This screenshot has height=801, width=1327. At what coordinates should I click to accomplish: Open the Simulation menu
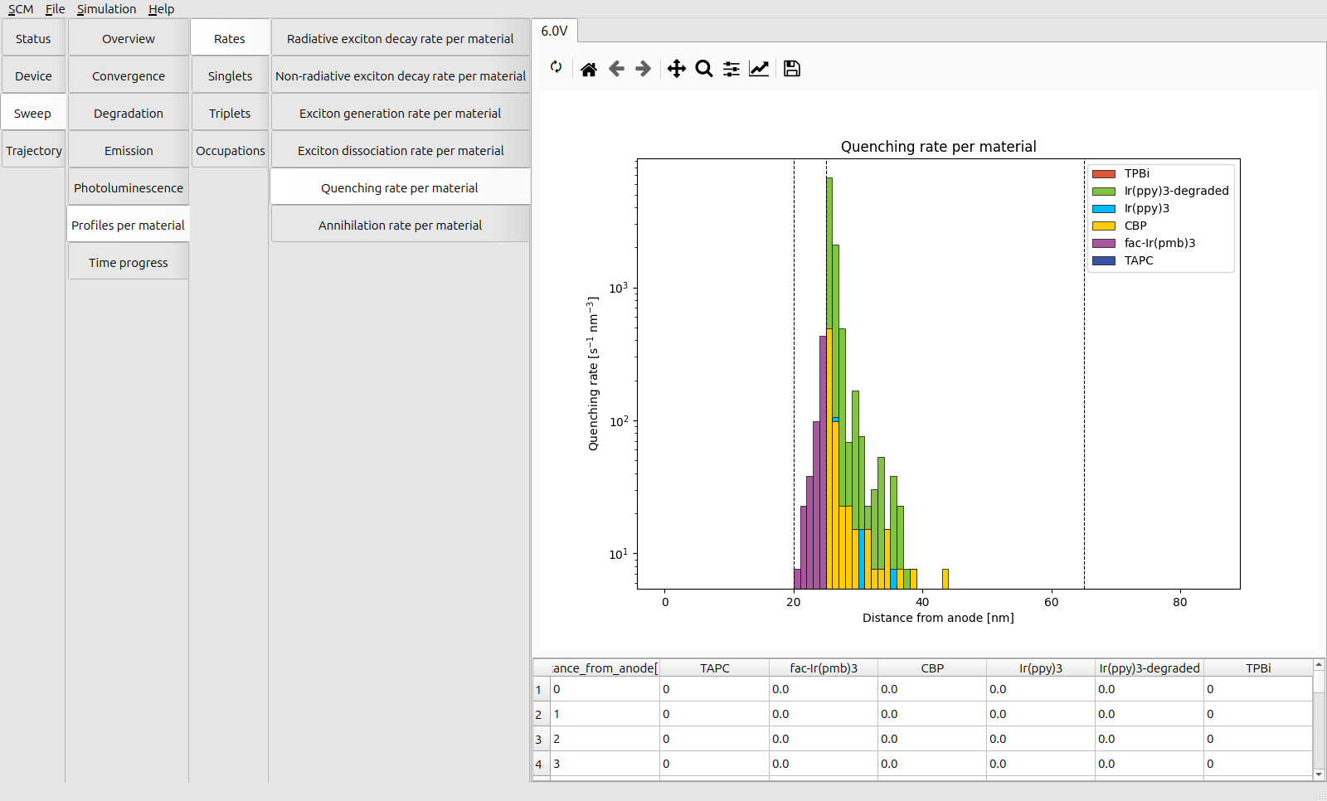(106, 9)
